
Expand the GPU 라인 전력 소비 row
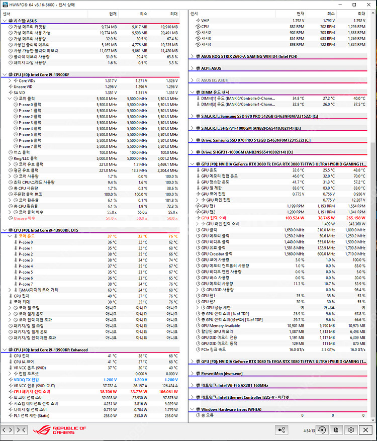pos(198,224)
